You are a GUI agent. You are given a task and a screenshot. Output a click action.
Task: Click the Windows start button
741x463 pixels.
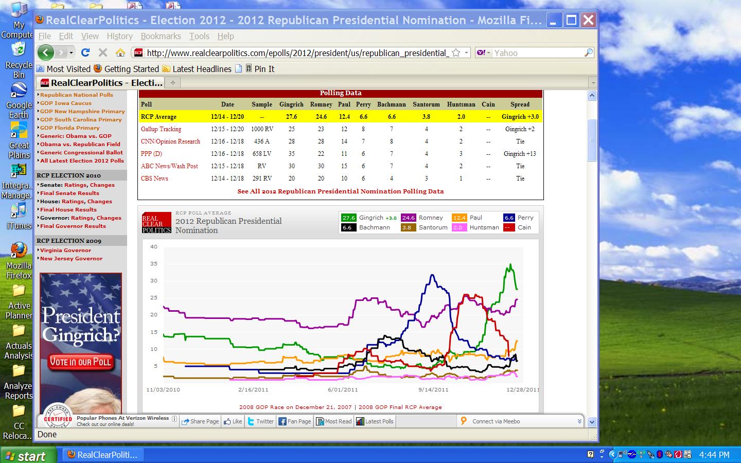[25, 455]
